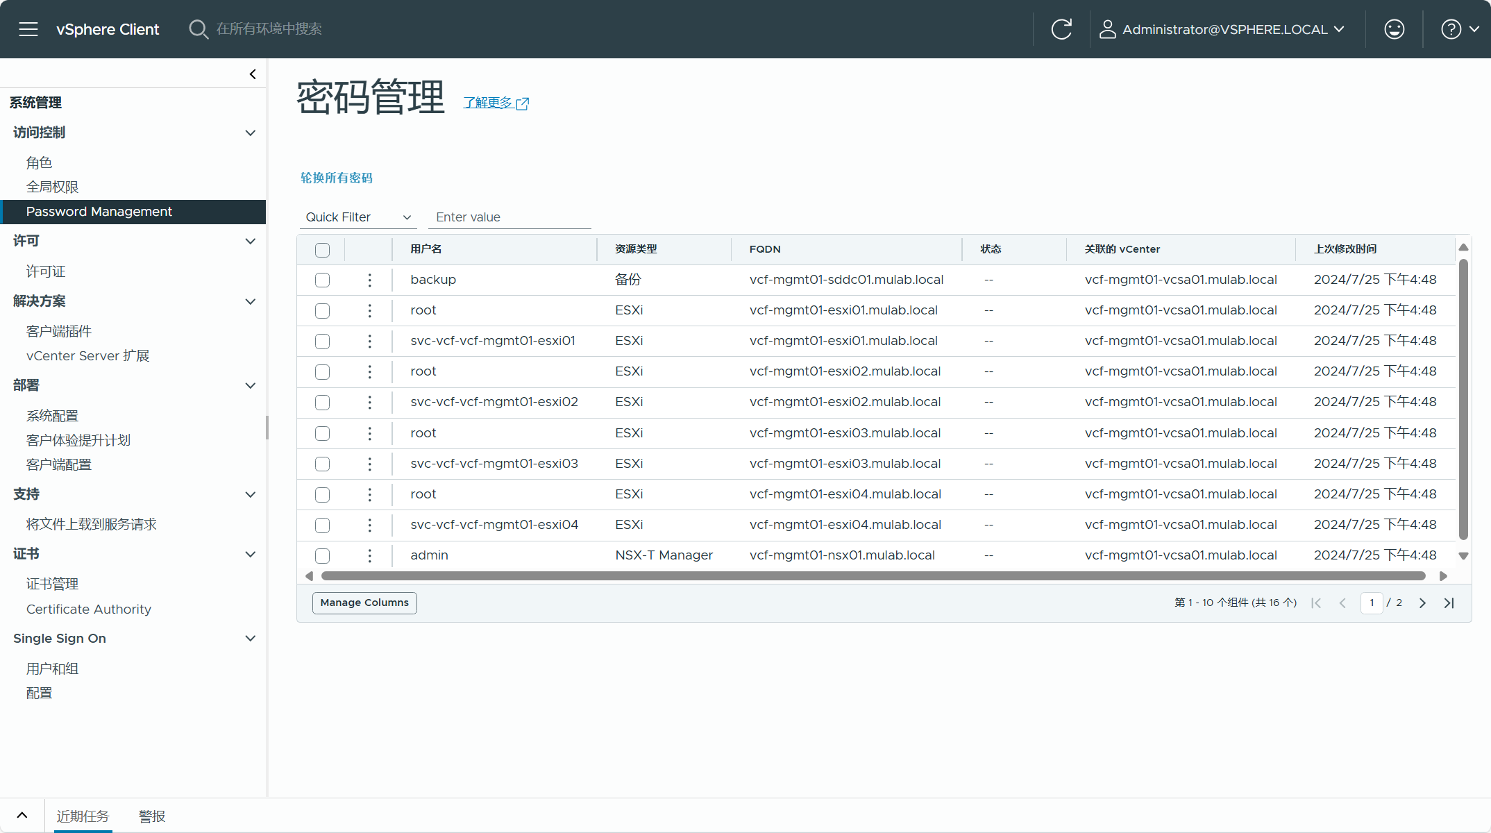The height and width of the screenshot is (833, 1491).
Task: Select Password Management in sidebar
Action: (x=133, y=212)
